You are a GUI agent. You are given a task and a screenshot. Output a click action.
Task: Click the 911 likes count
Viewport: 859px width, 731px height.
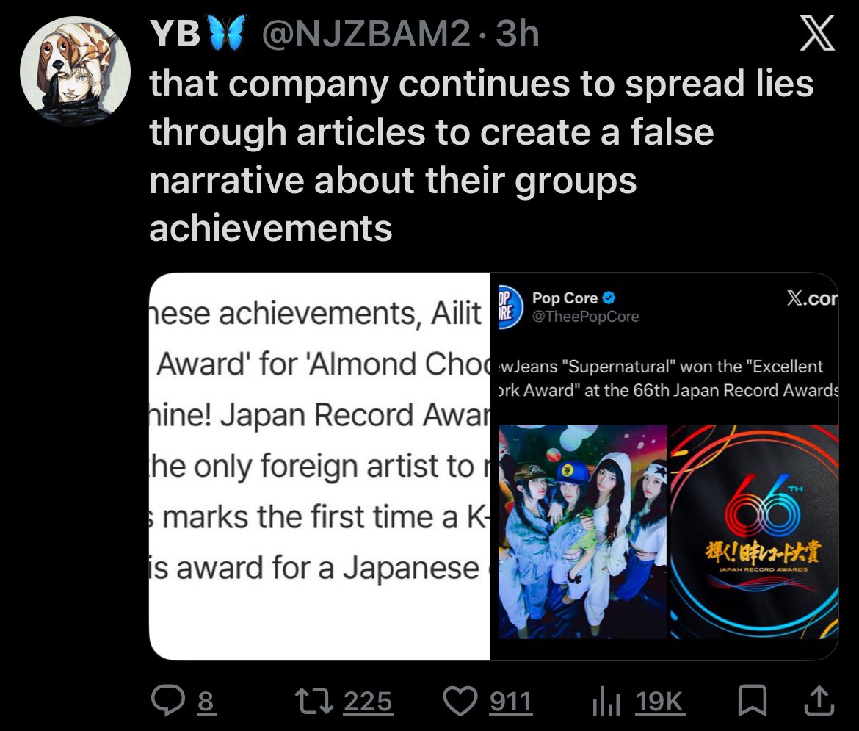510,702
